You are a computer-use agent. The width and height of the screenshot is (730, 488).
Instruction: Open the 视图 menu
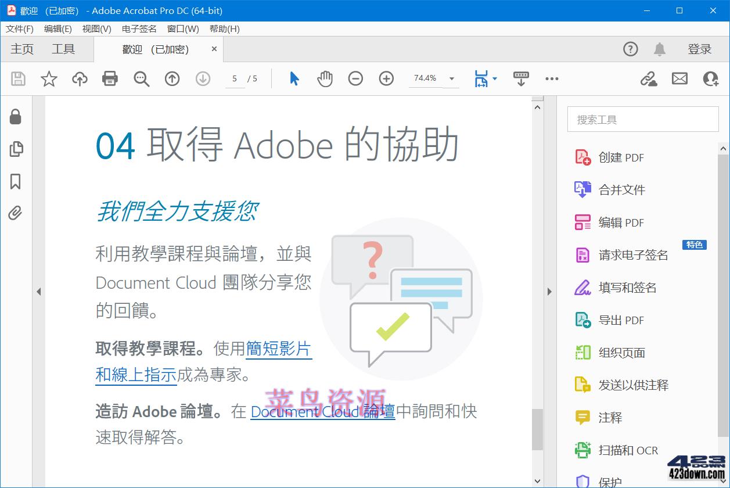point(96,28)
